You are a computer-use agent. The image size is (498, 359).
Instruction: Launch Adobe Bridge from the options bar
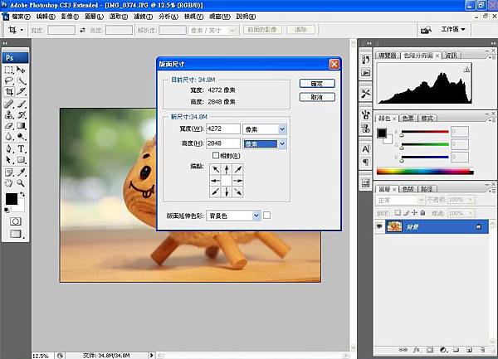(426, 30)
